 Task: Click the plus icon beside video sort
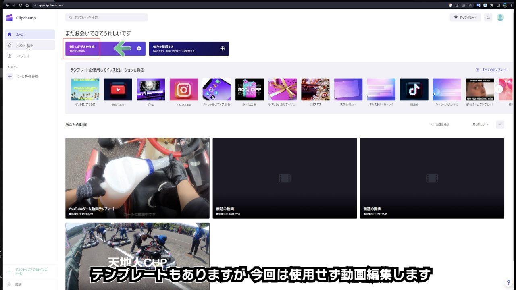500,125
